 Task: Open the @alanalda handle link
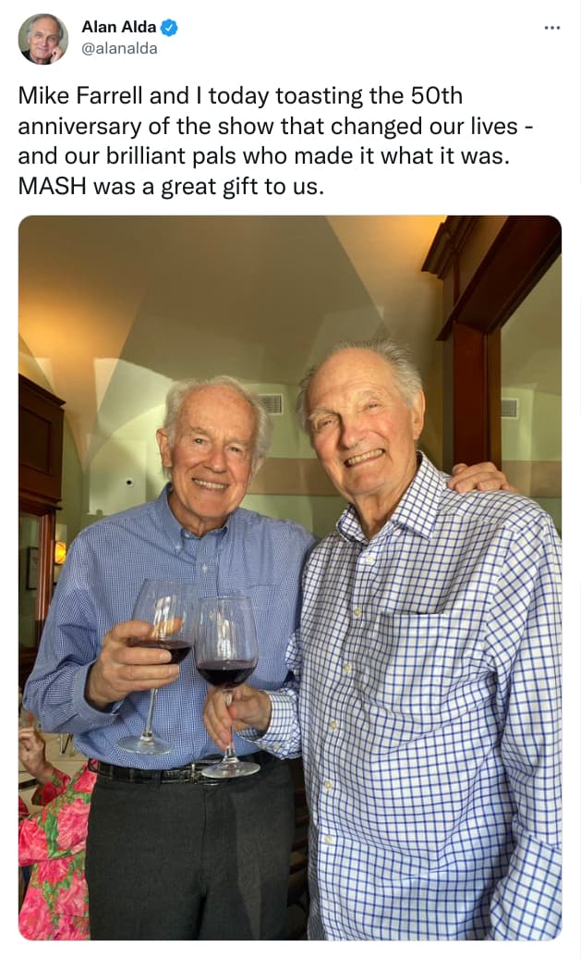[120, 49]
